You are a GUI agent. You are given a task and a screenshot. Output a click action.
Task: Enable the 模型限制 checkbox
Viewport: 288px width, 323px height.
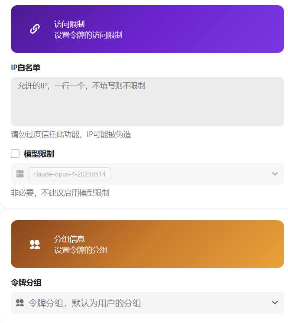pos(15,153)
